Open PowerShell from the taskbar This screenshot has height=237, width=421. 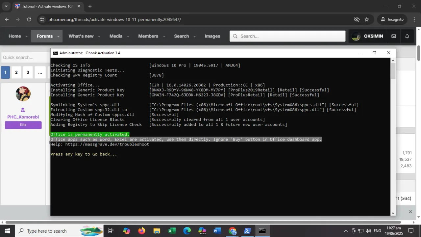247,231
